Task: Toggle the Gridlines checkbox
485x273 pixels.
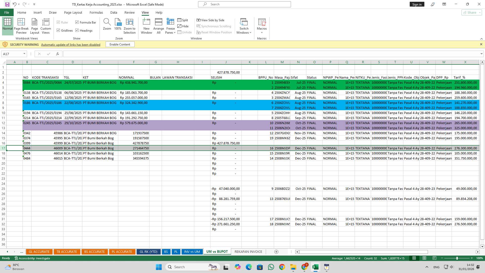Action: coord(58,30)
